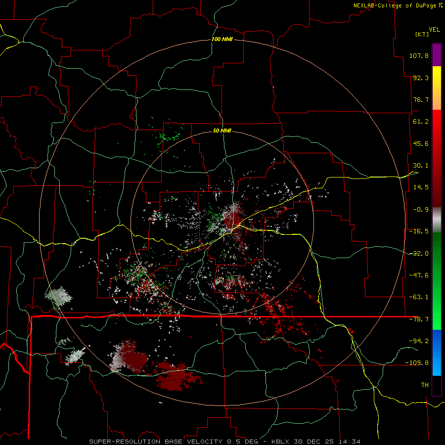Click the 45.6 scale value
The height and width of the screenshot is (445, 445).
(x=421, y=143)
